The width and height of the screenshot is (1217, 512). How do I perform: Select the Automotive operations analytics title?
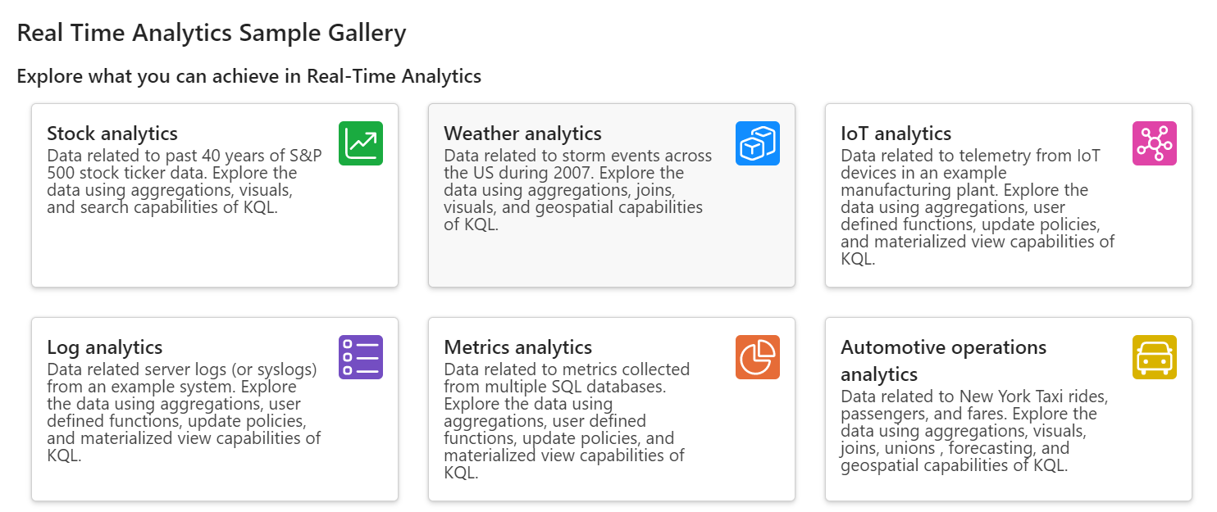click(943, 360)
